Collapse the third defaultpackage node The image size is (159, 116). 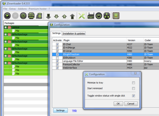pos(6,49)
